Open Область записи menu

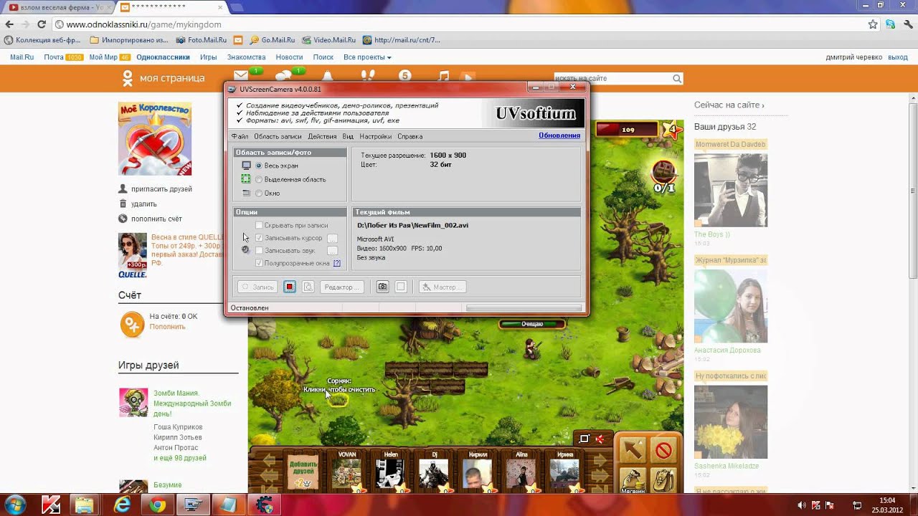click(278, 136)
